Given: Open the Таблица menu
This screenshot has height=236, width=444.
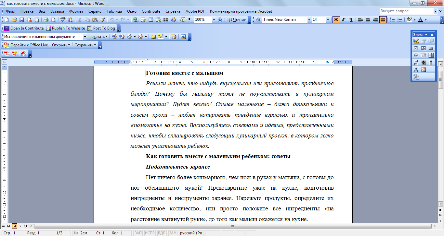Looking at the screenshot, I should point(114,11).
